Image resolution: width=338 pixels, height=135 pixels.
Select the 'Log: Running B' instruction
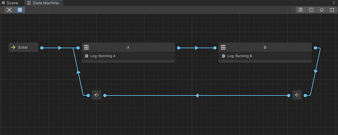265,56
